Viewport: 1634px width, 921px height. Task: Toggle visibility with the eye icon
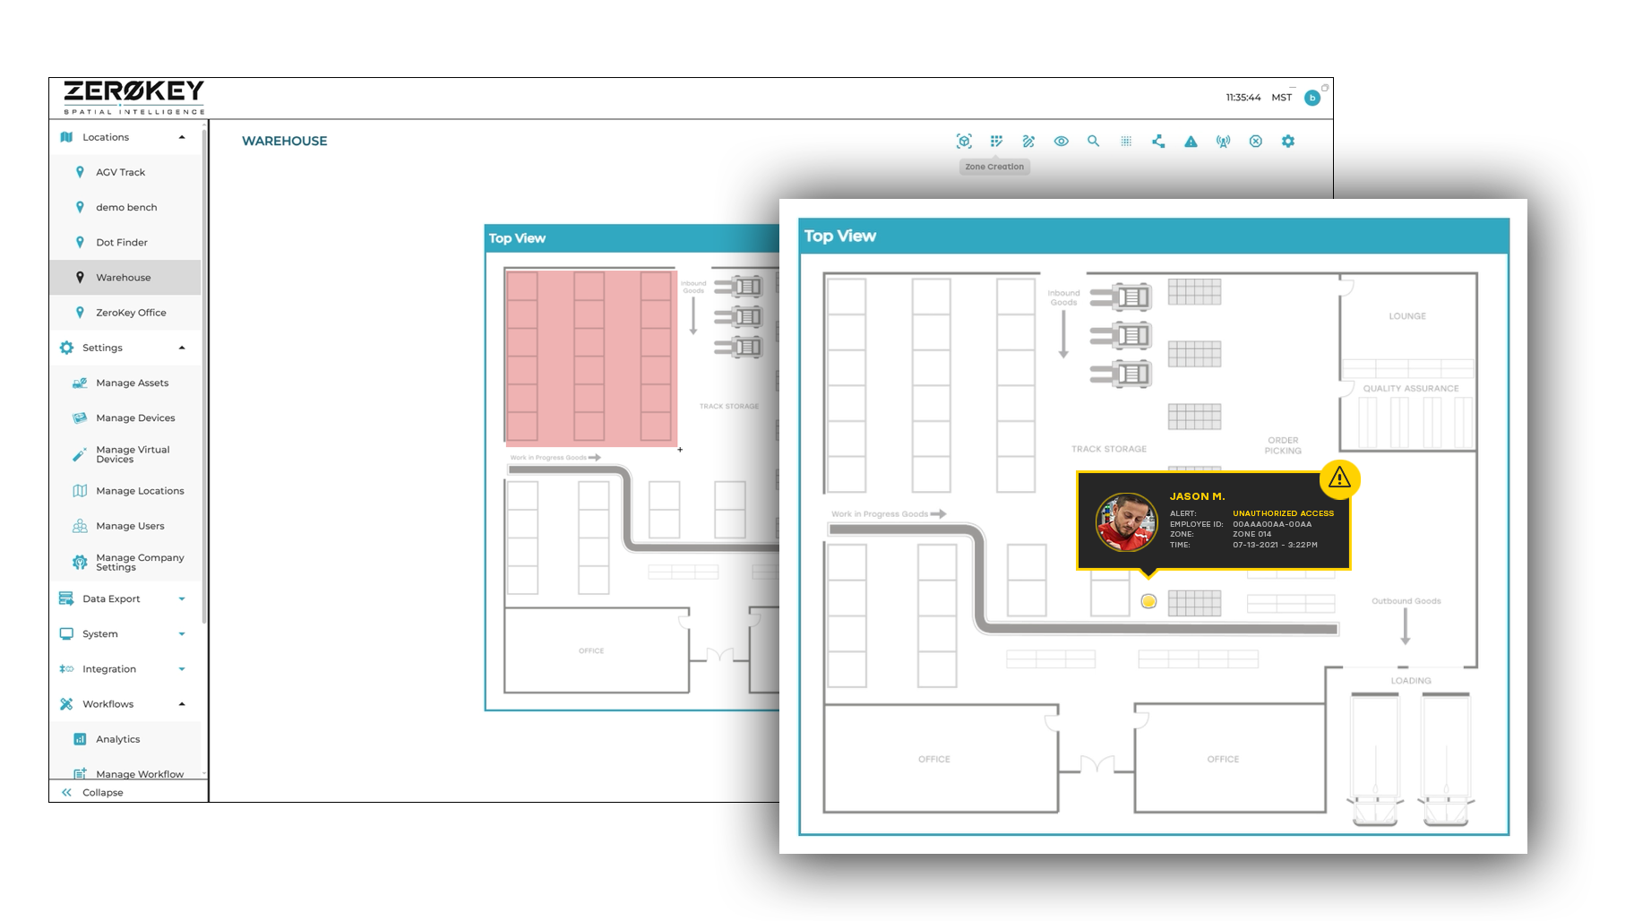(x=1061, y=142)
